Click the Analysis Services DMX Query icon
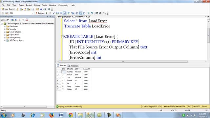The width and height of the screenshot is (210, 118). pyautogui.click(x=25, y=9)
